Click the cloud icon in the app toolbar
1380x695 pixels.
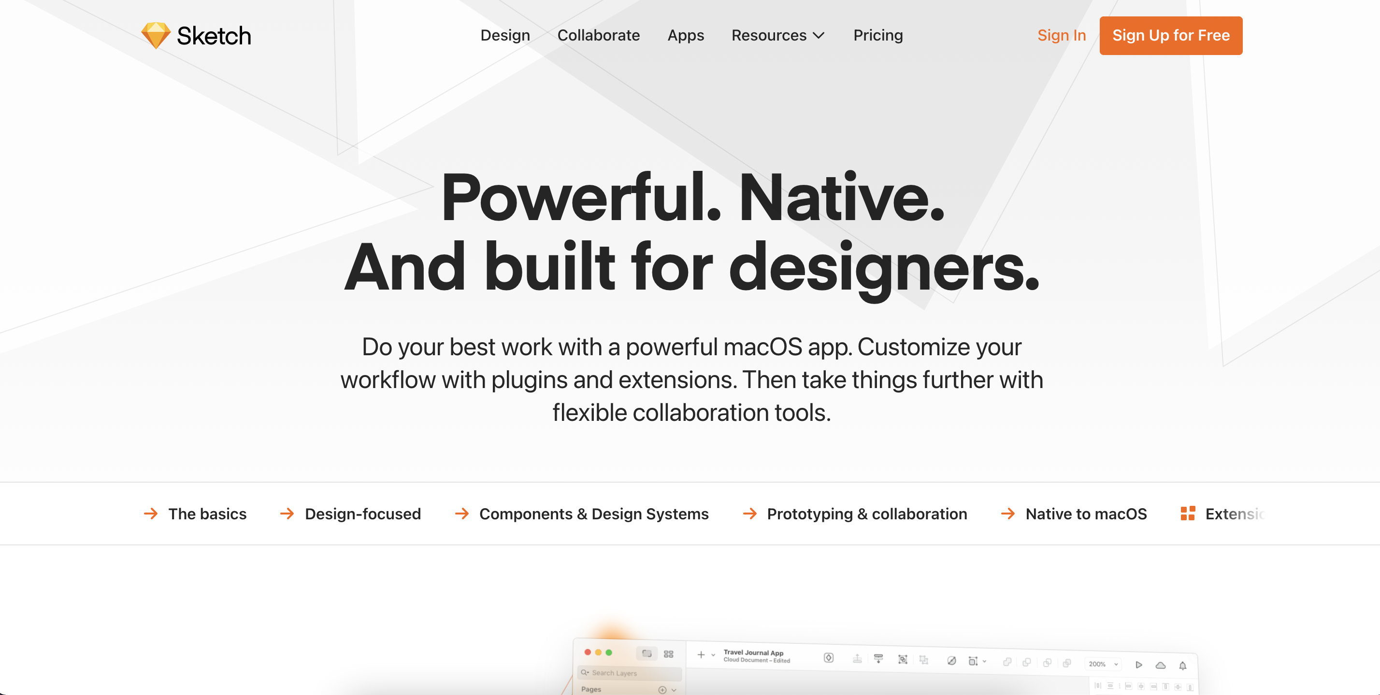click(x=1160, y=665)
